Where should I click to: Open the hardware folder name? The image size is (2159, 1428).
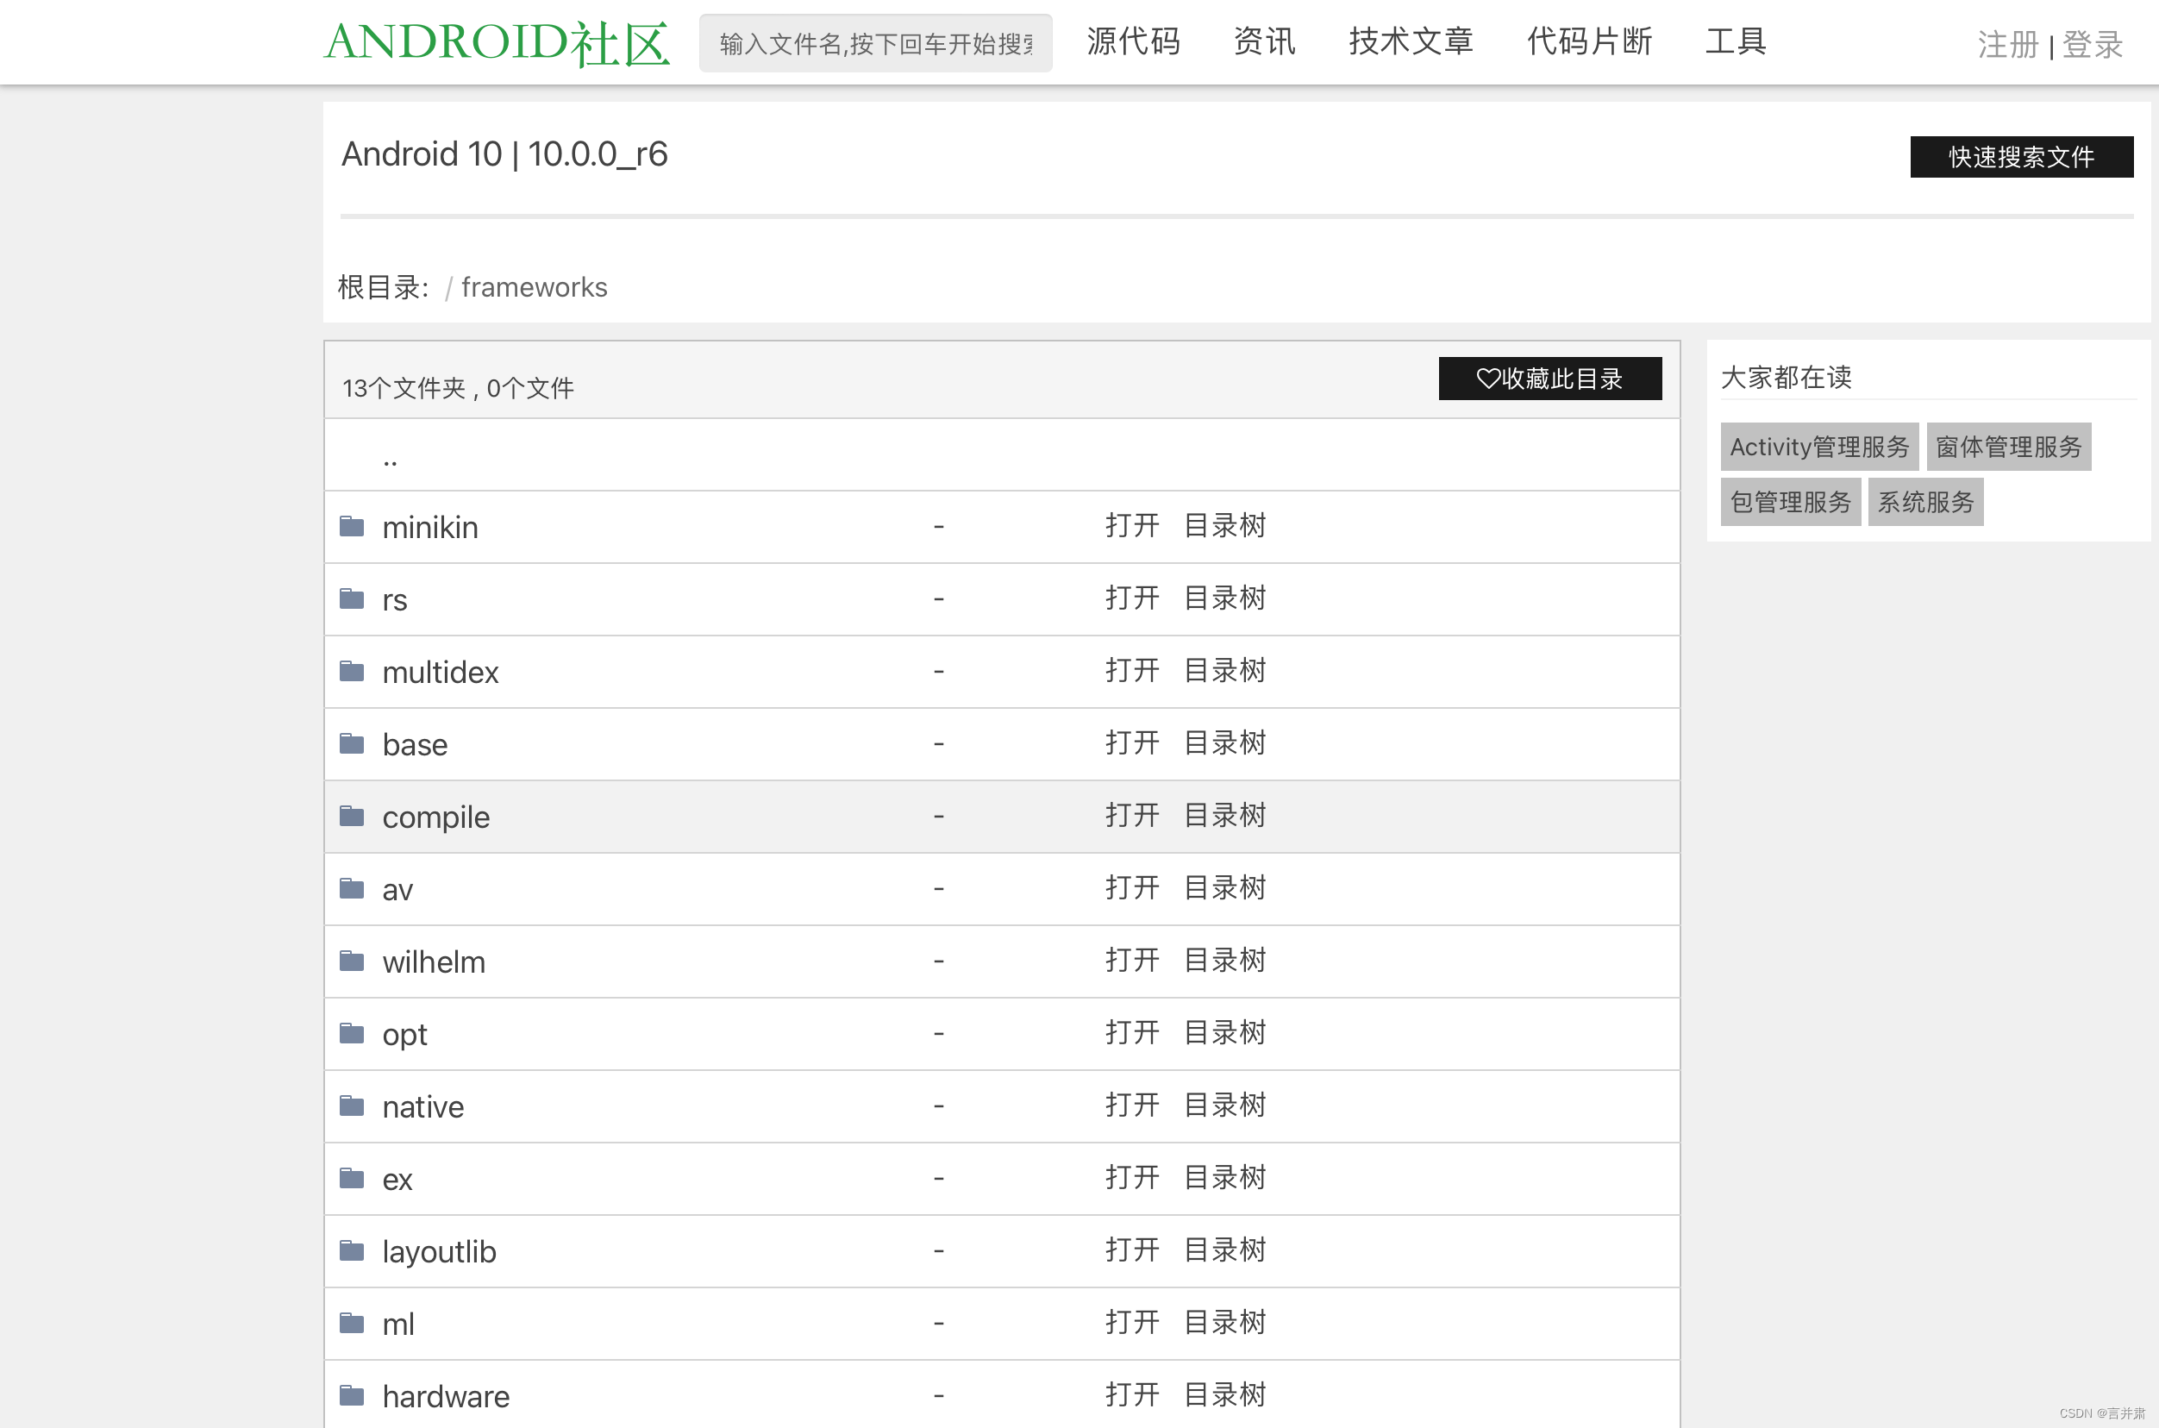pyautogui.click(x=445, y=1396)
